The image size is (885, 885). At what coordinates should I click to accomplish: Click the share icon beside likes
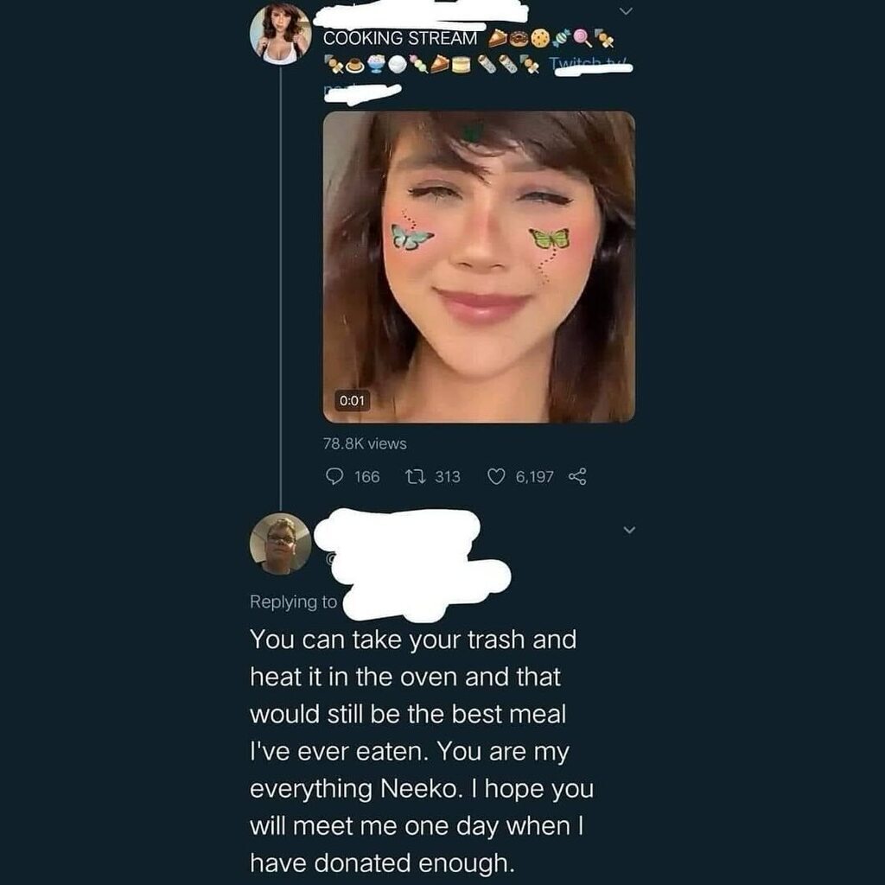(578, 476)
